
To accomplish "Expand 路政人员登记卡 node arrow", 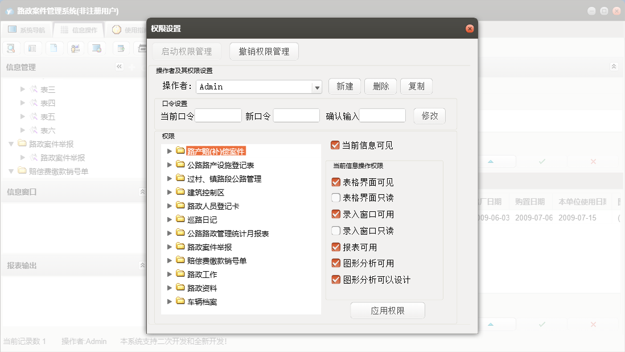I will coord(170,206).
